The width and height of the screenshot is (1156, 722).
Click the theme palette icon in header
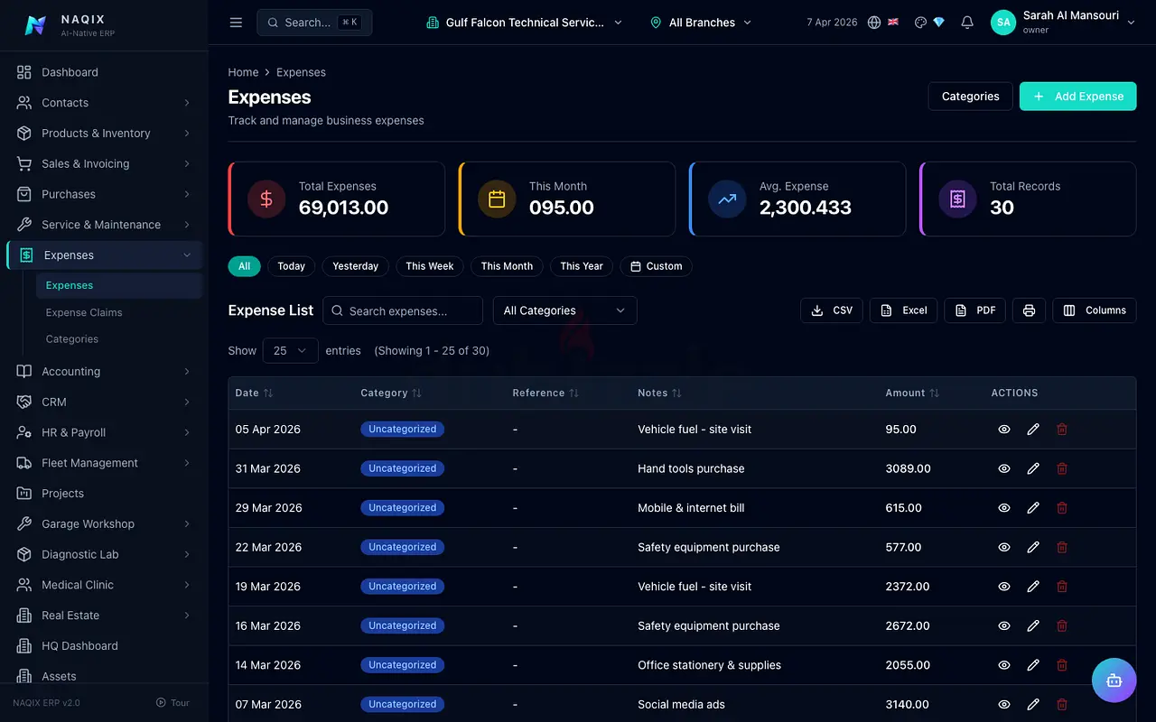pos(920,23)
